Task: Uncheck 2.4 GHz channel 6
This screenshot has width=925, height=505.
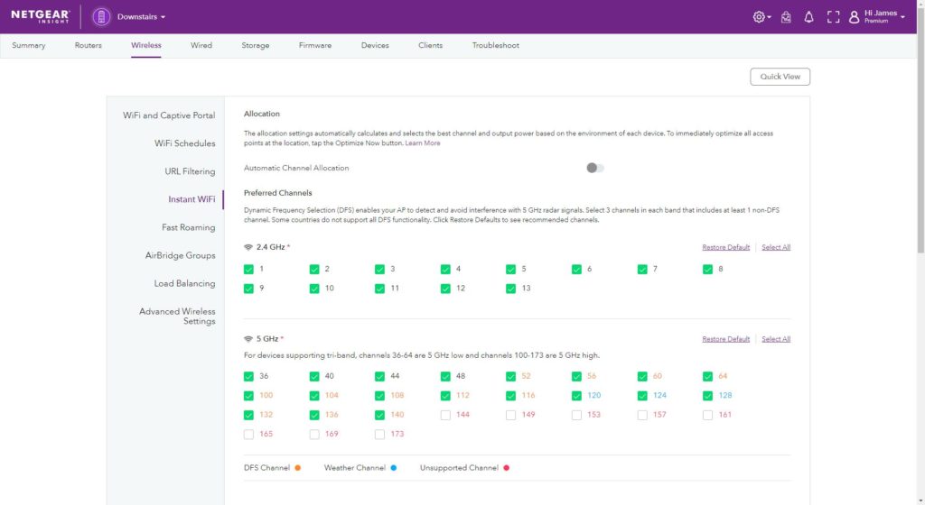Action: point(577,269)
